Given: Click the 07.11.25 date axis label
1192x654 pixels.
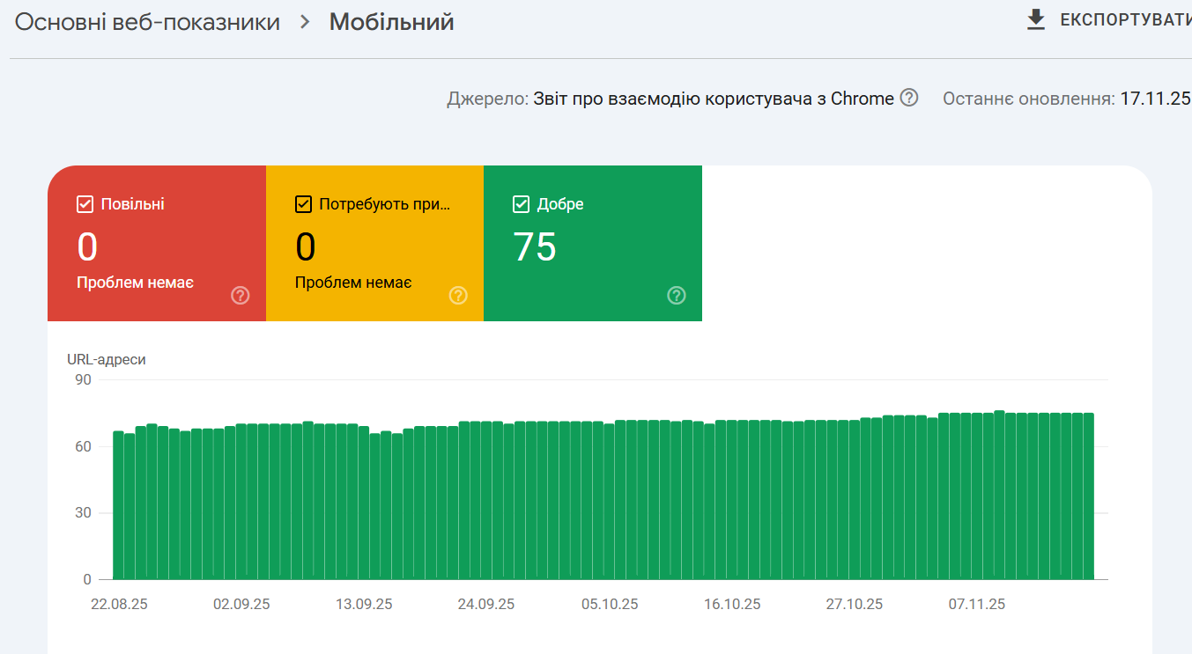Looking at the screenshot, I should click(976, 605).
